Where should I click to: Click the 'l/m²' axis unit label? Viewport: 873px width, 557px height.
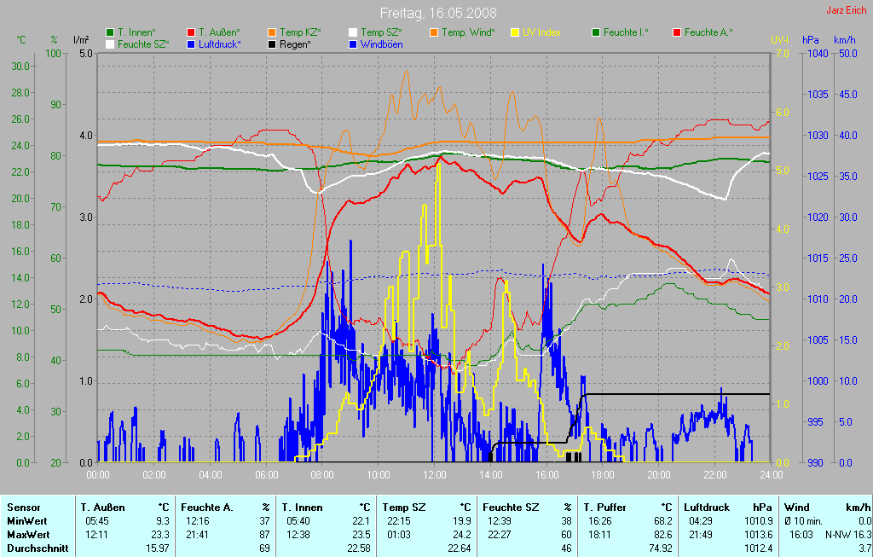[81, 40]
